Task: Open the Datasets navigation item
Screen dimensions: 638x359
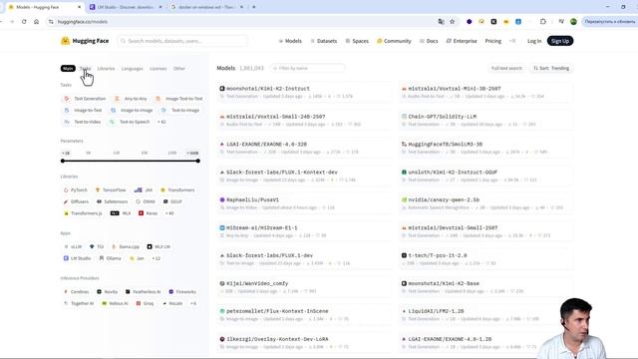Action: pos(324,41)
